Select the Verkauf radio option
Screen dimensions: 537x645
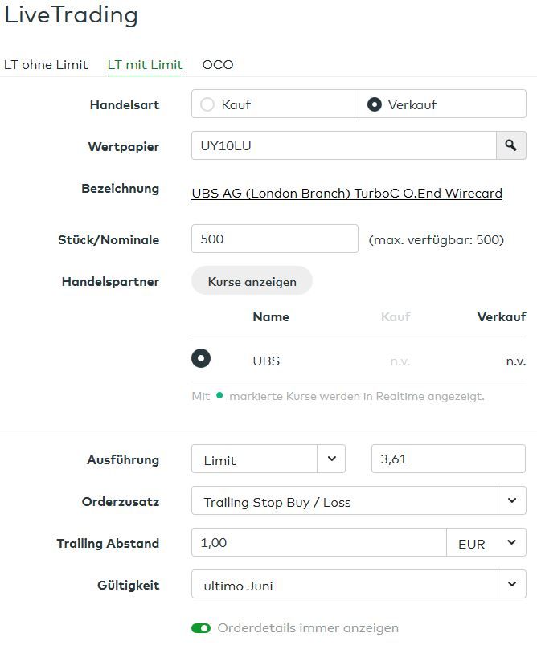click(x=375, y=104)
